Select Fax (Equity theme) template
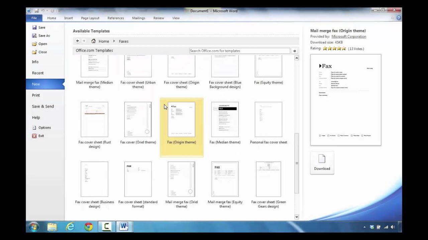Screen dimensions: 428x240 [269, 70]
